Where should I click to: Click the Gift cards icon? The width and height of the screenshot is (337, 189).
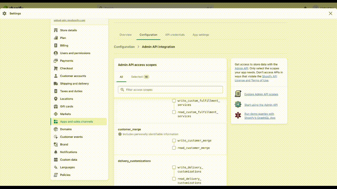coord(56,106)
